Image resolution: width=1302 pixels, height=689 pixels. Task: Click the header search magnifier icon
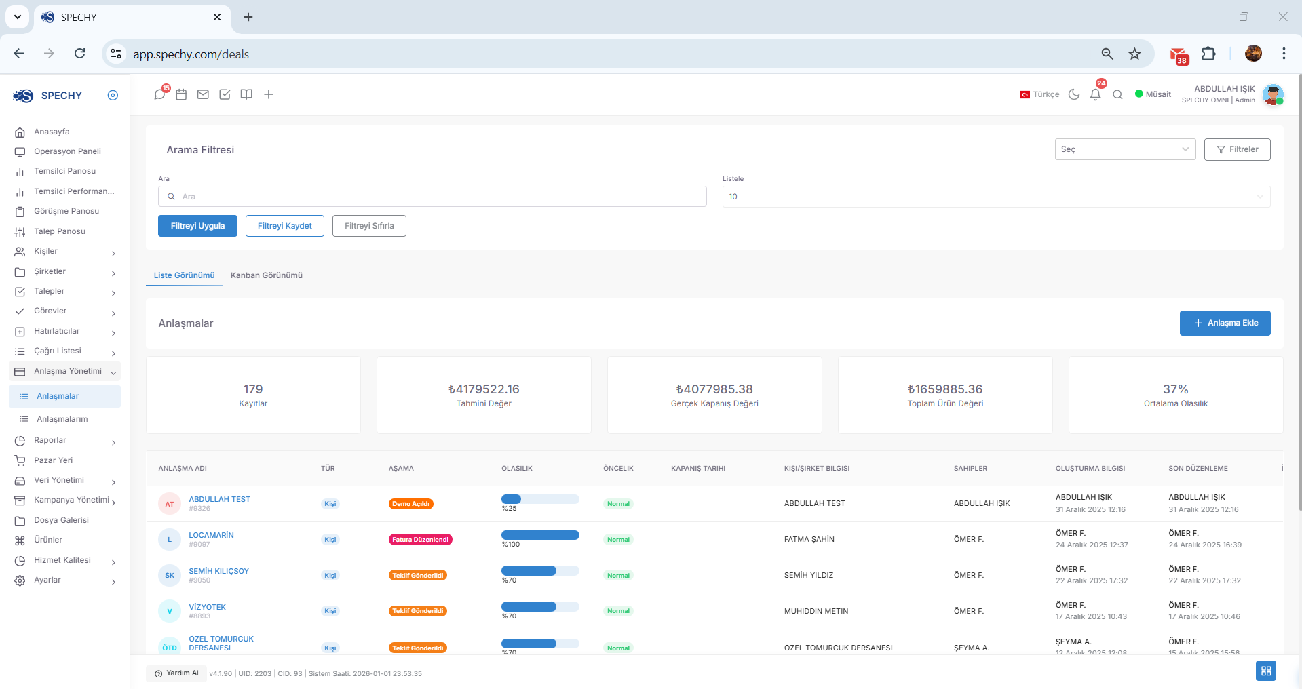[1117, 94]
